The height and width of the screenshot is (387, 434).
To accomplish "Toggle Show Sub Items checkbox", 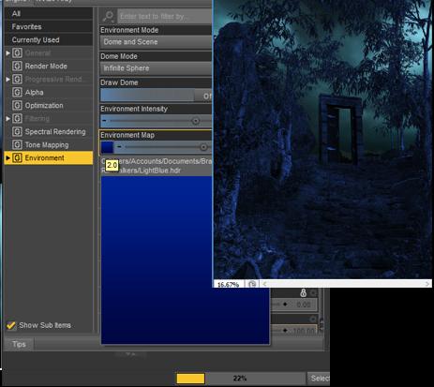I will click(11, 325).
